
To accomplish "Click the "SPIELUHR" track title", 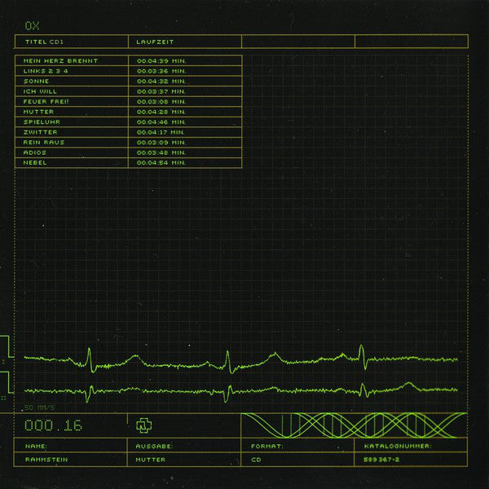I will 42,122.
